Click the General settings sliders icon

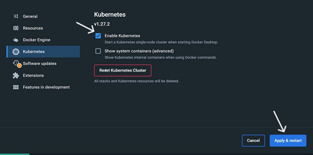click(16, 16)
